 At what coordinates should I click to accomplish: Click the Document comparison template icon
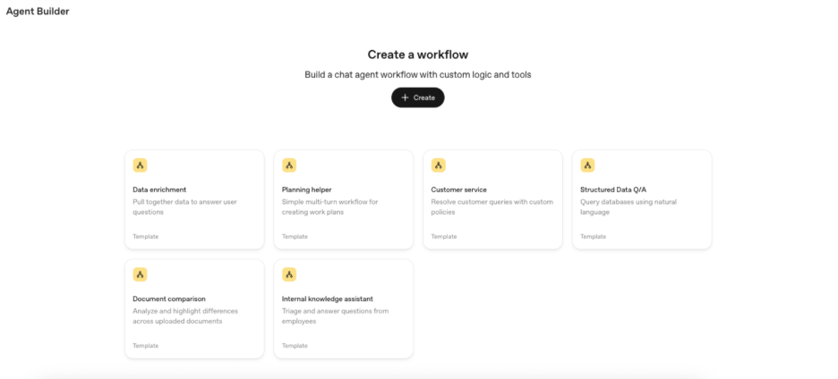click(x=140, y=274)
